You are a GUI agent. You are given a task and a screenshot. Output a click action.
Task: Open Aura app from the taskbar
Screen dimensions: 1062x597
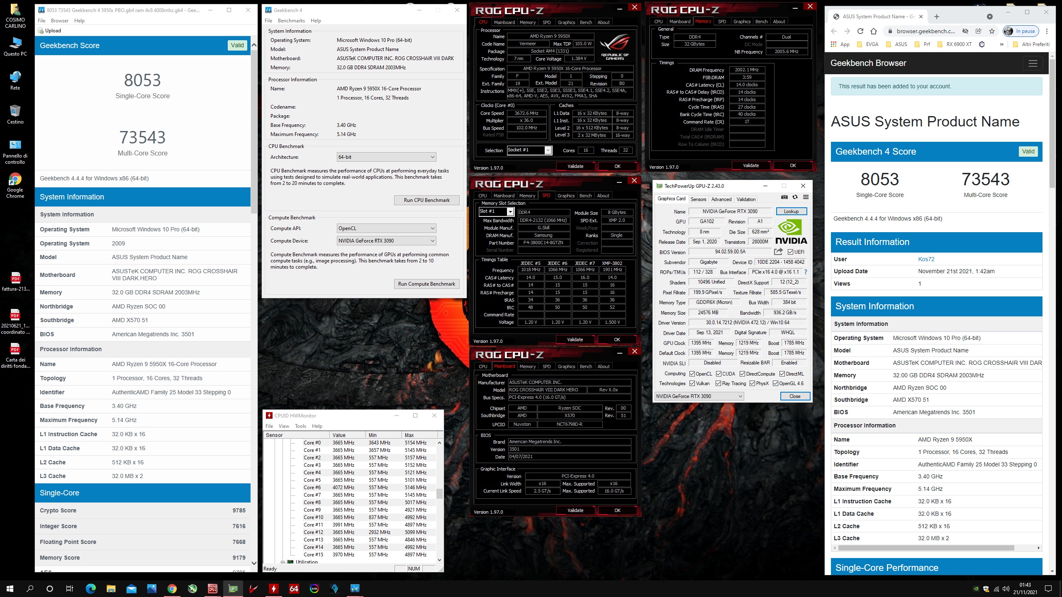pos(314,588)
